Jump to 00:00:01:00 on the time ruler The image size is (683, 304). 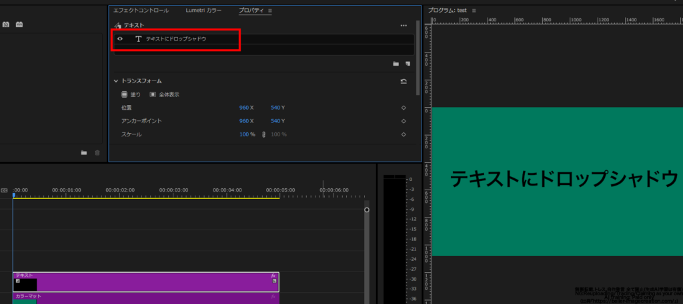click(x=66, y=190)
